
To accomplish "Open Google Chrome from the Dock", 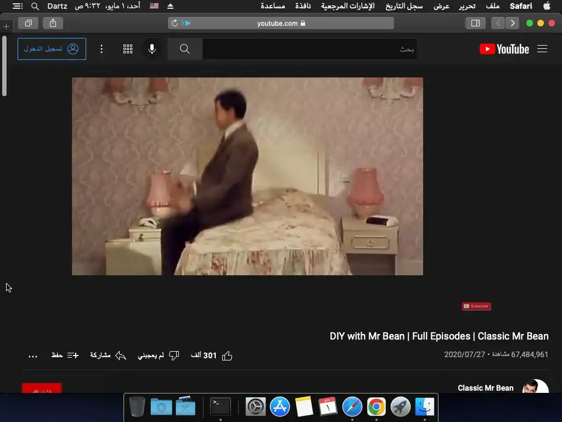I will (x=376, y=407).
